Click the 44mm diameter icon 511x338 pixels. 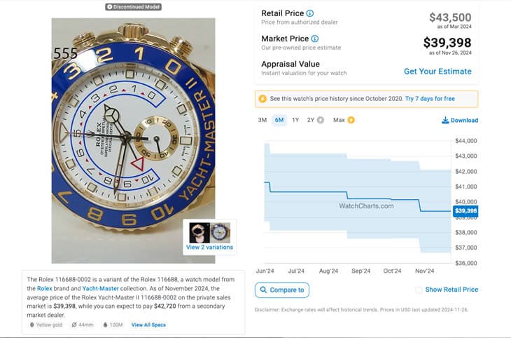[73, 325]
